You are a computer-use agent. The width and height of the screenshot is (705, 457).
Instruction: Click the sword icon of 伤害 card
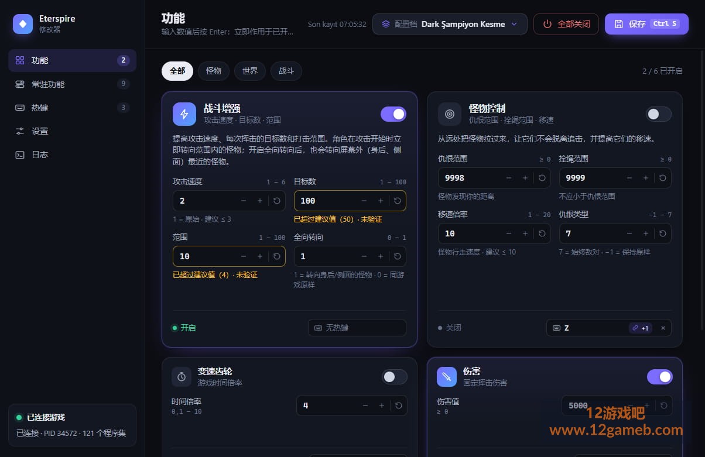click(447, 377)
